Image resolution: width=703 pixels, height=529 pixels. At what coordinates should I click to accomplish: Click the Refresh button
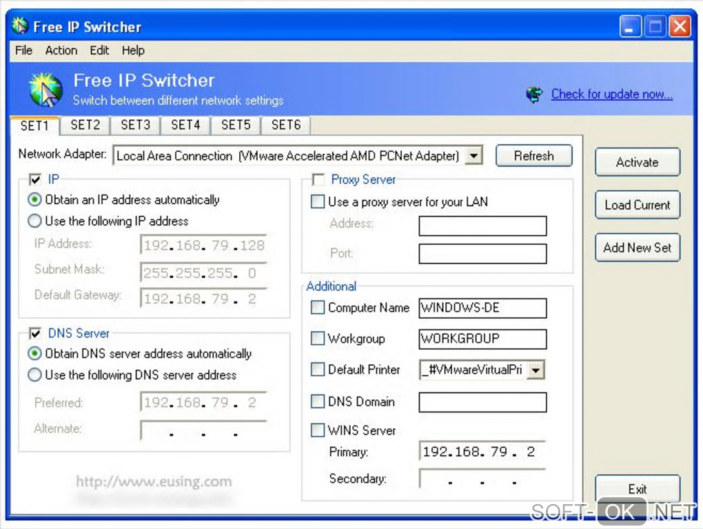(534, 156)
